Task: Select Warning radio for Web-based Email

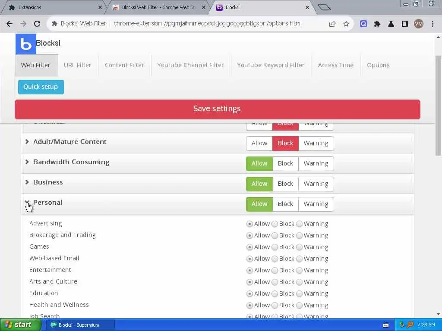Action: click(300, 259)
